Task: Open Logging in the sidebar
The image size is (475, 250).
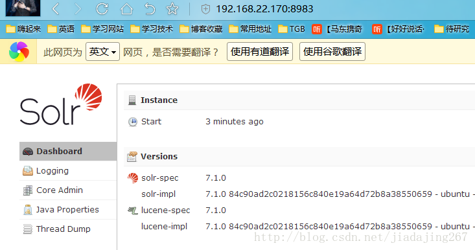Action: coord(68,171)
